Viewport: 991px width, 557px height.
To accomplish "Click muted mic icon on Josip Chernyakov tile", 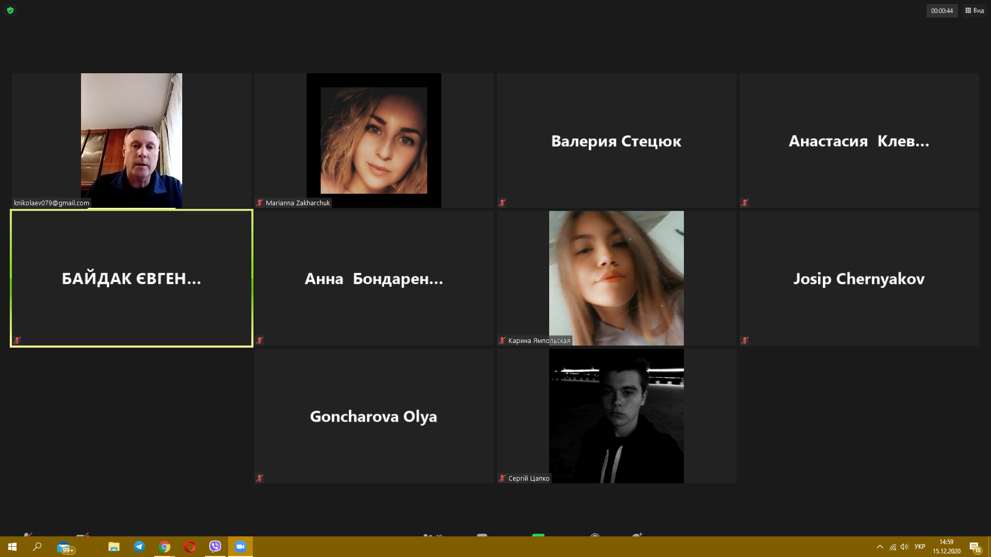I will tap(745, 340).
